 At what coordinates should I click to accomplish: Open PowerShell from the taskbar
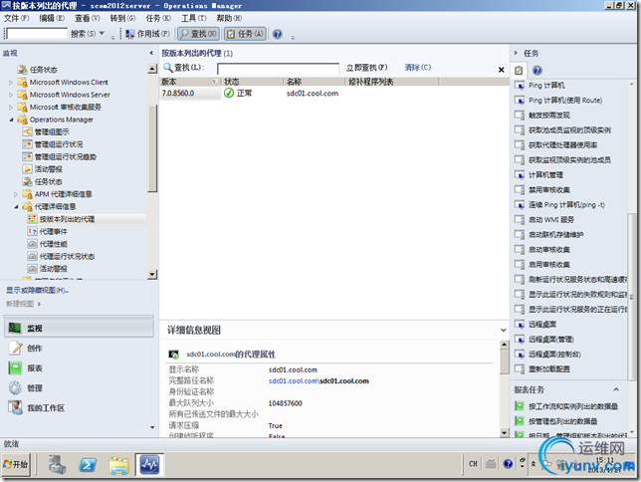pyautogui.click(x=88, y=464)
